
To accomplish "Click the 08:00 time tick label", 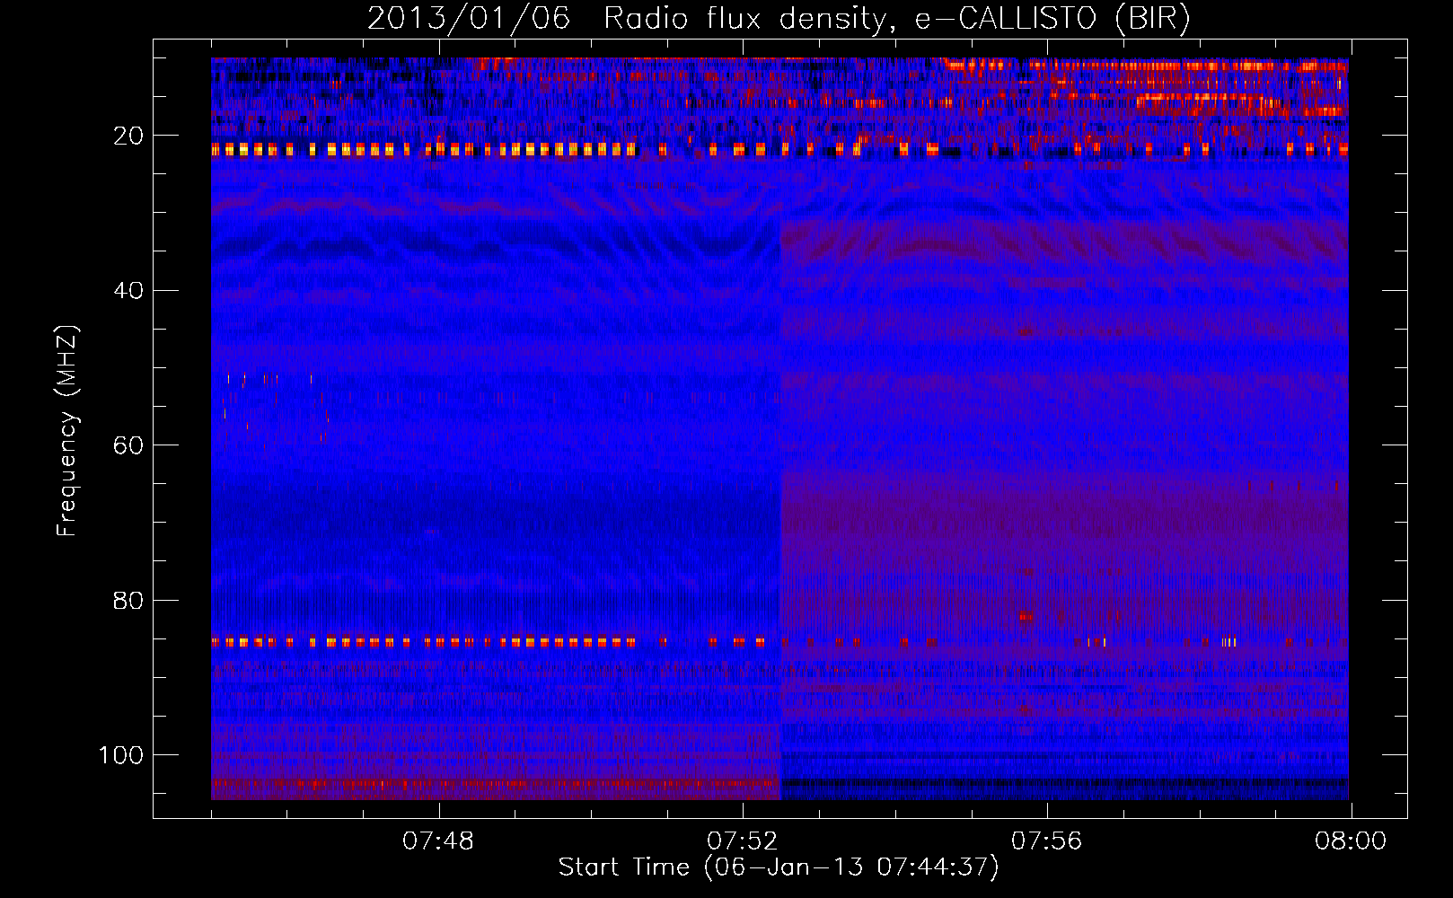I will click(1351, 841).
